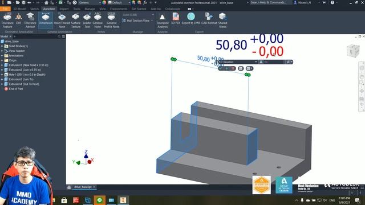Switch to the Tools tab
The height and width of the screenshot is (205, 365).
(x=76, y=9)
